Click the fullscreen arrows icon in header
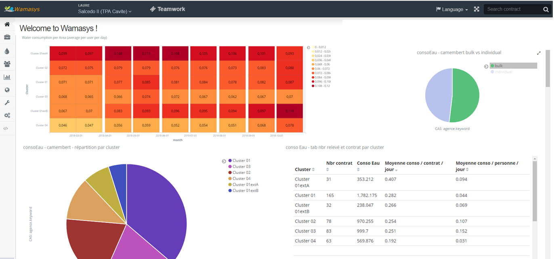 [476, 9]
